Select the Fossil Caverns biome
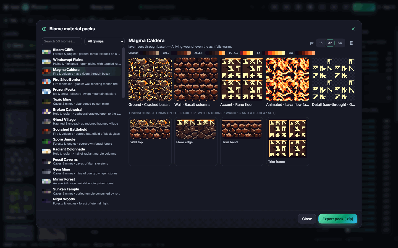Viewport: 398px width, 248px height. click(x=81, y=161)
